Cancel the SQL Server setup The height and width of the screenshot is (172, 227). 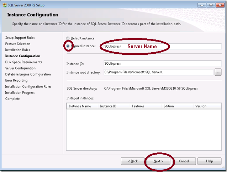pyautogui.click(x=184, y=161)
